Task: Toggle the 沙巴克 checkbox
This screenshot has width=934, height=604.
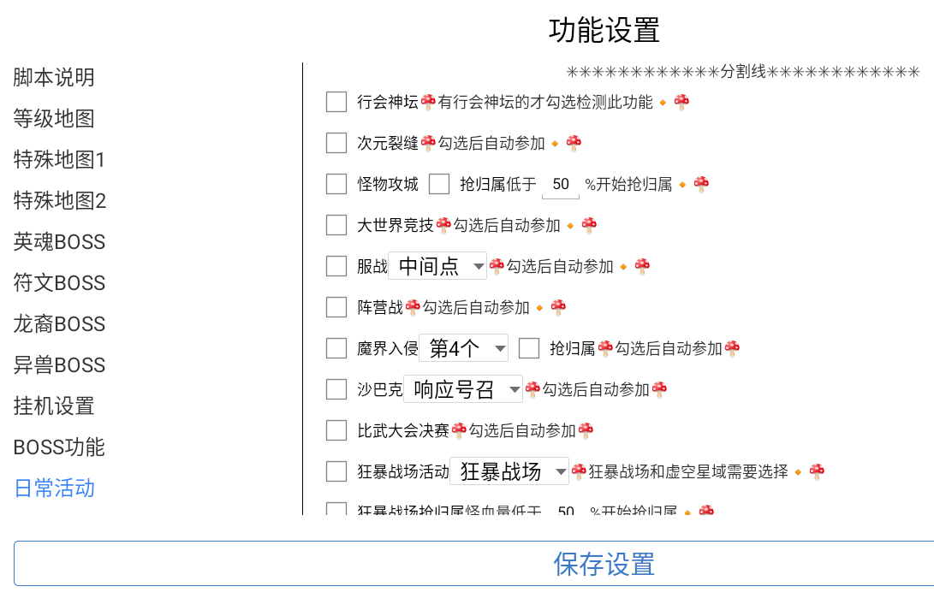Action: tap(336, 390)
